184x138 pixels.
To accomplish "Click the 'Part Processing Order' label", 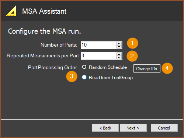I will click(x=52, y=68).
